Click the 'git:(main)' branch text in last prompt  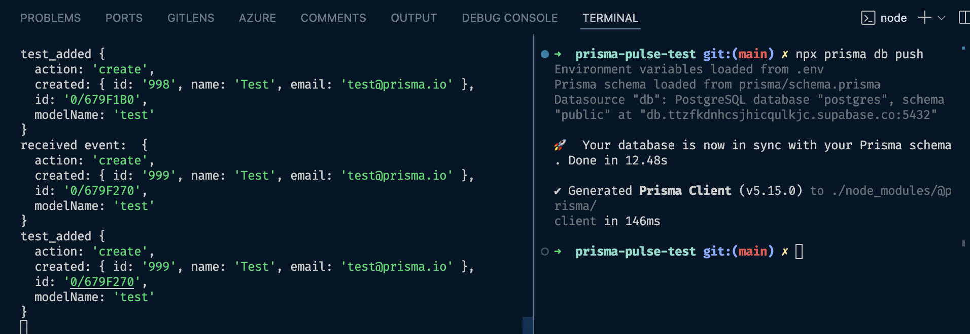coord(739,252)
